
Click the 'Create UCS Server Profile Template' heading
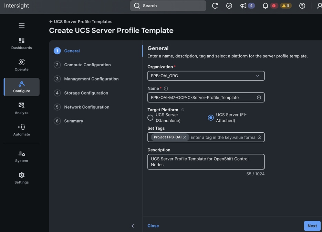111,30
